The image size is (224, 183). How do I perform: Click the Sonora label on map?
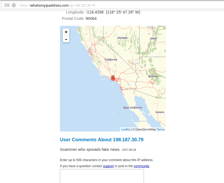(x=160, y=112)
